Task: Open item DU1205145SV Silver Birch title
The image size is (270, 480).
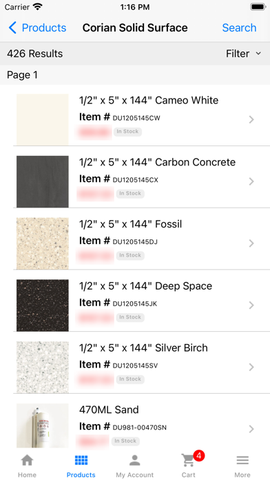Action: click(143, 348)
